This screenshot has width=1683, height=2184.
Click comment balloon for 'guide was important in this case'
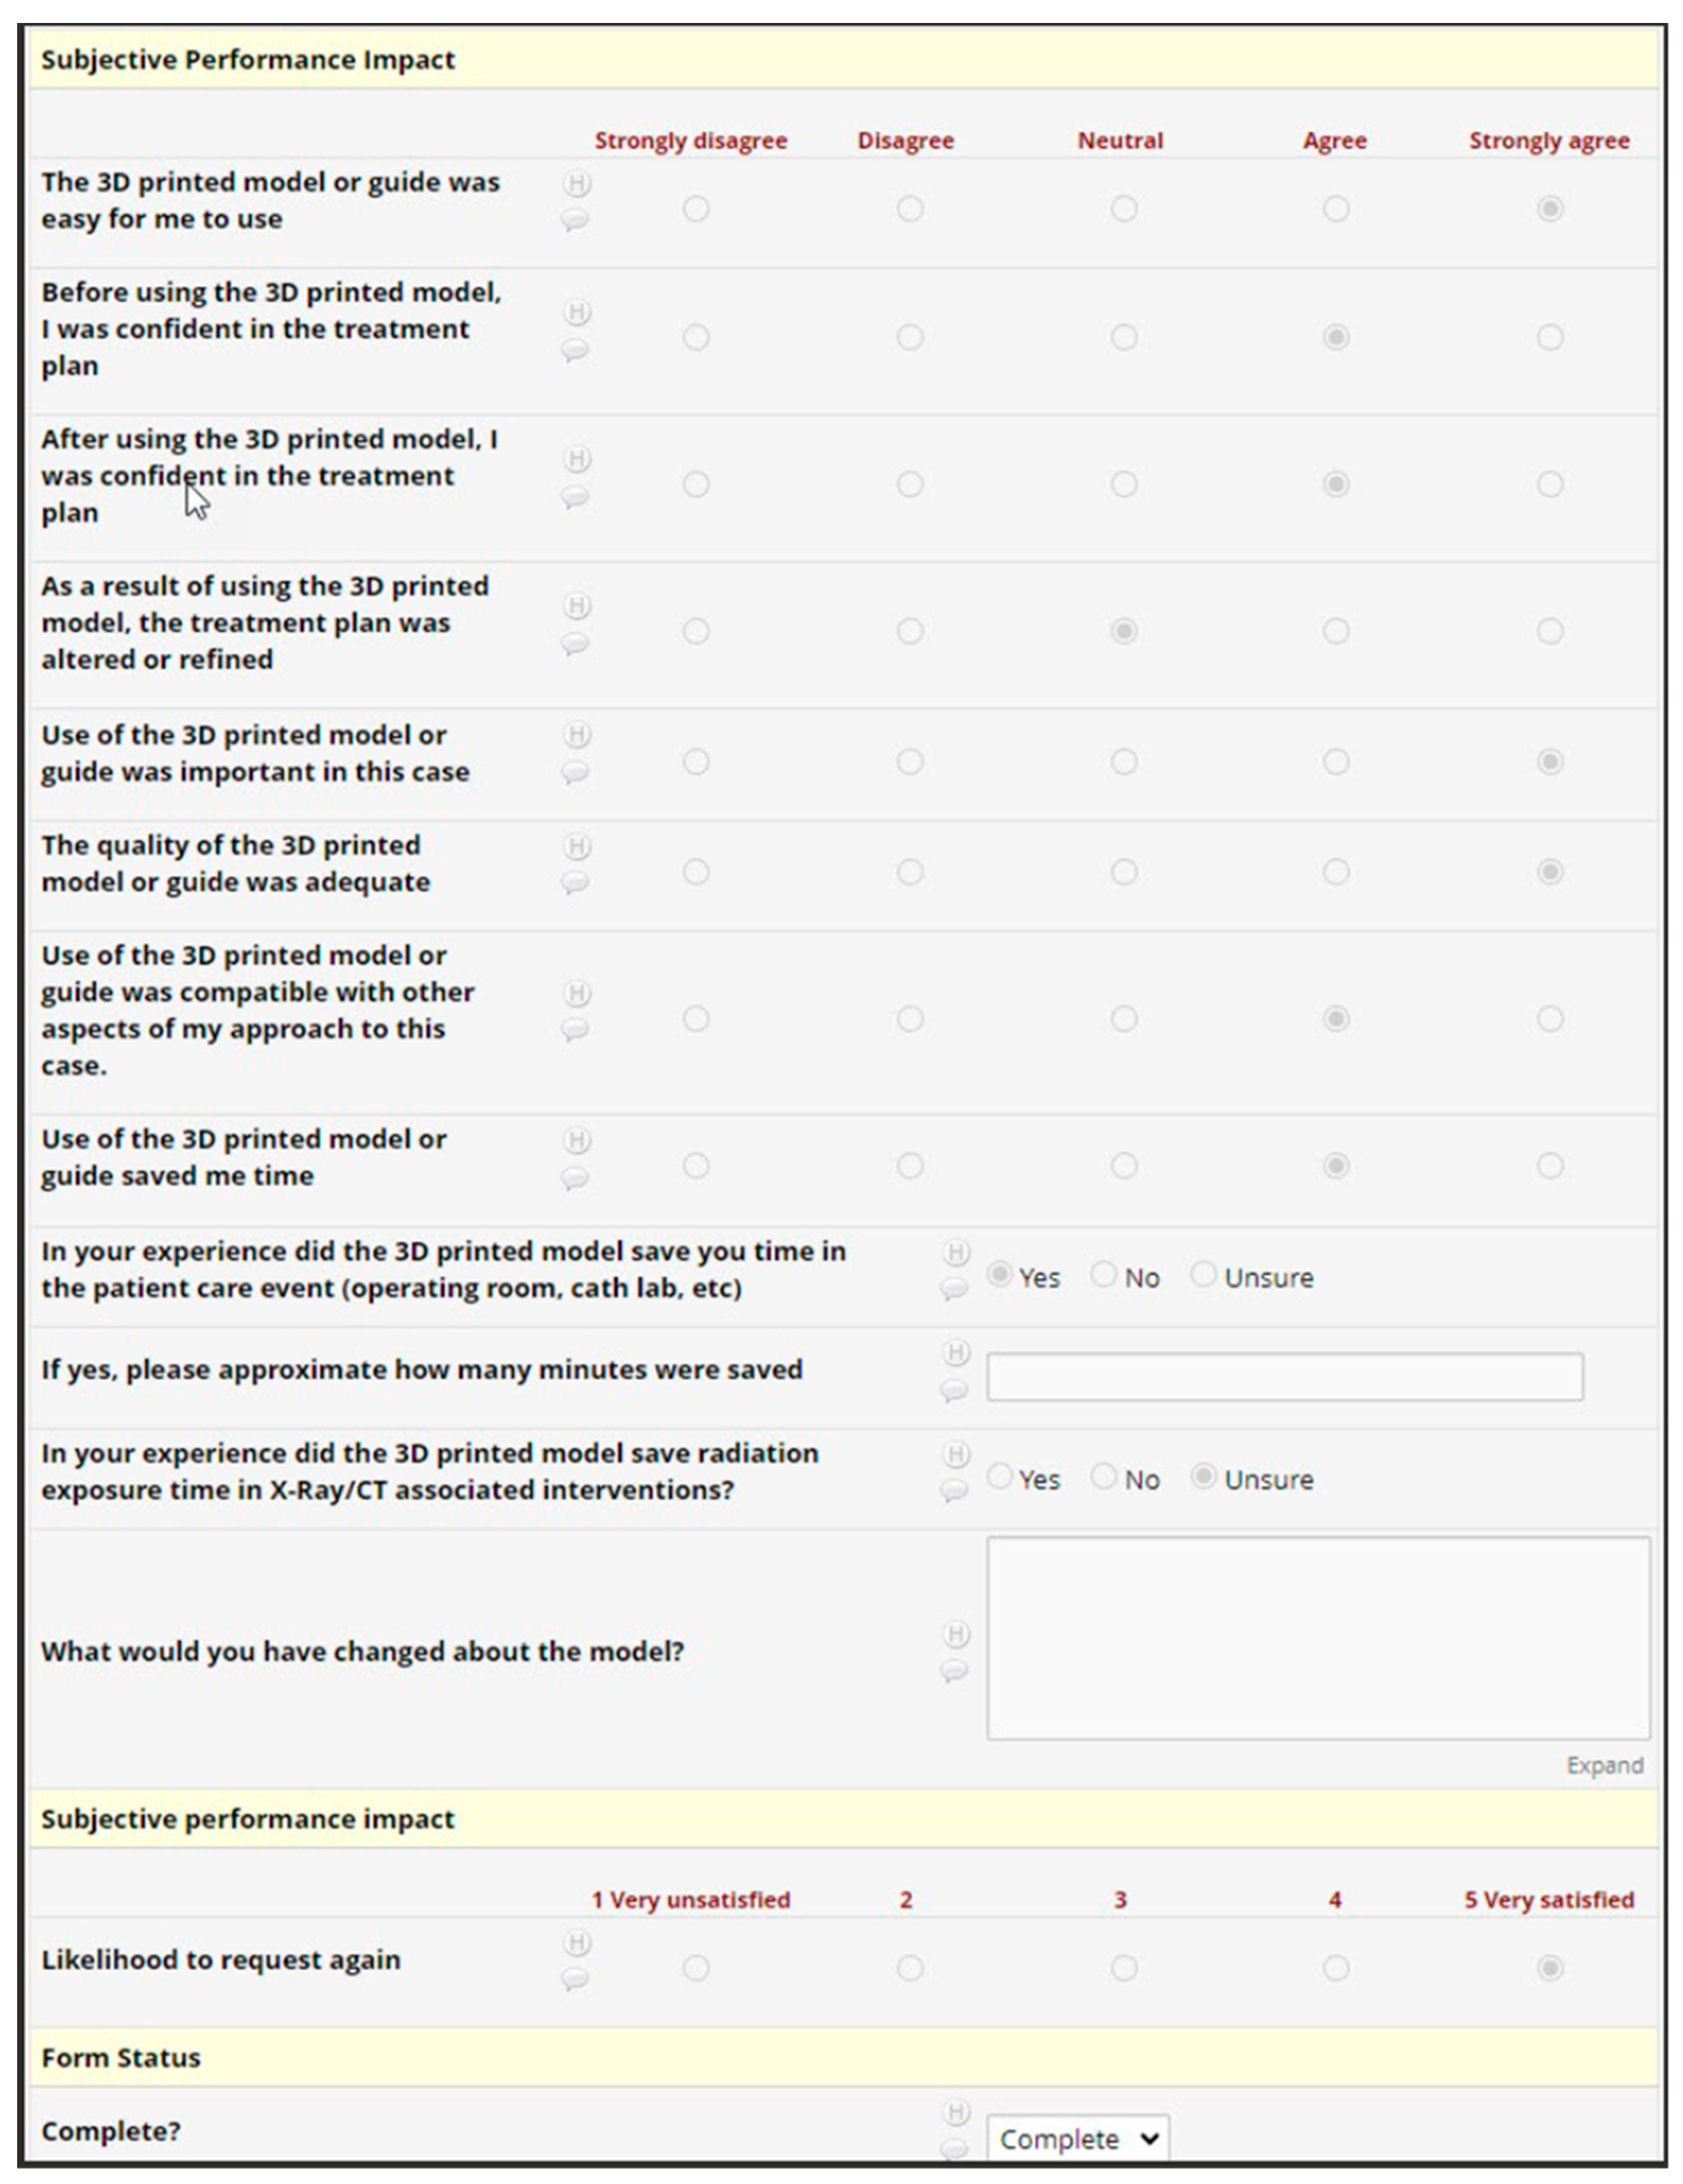click(x=575, y=772)
